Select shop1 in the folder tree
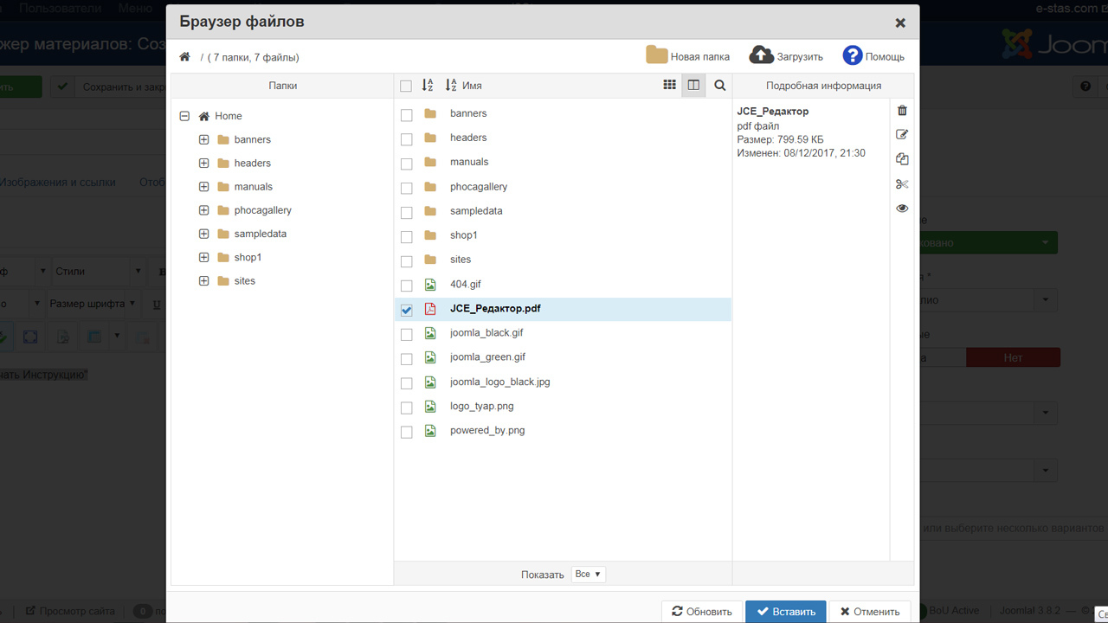 pyautogui.click(x=248, y=257)
